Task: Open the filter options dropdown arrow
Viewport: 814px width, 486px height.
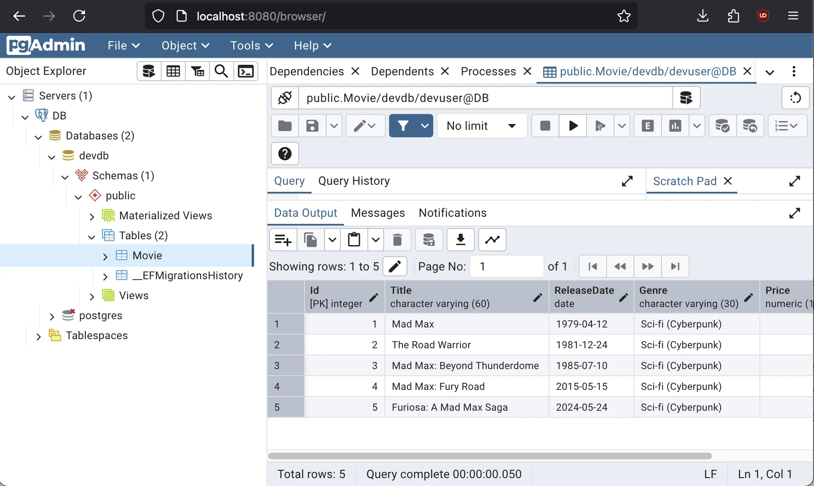Action: click(425, 126)
